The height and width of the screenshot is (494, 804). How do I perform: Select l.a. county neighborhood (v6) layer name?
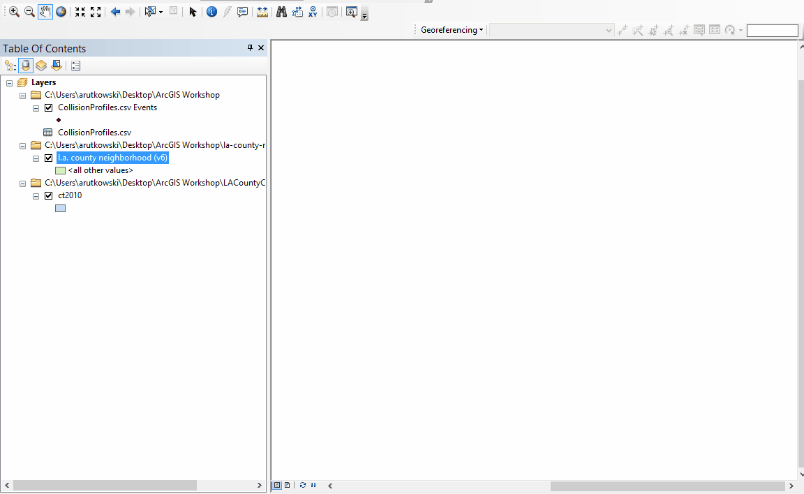pos(112,158)
